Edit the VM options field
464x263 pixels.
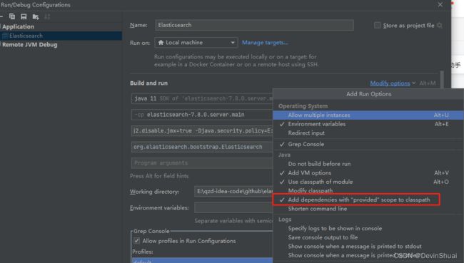pyautogui.click(x=202, y=130)
